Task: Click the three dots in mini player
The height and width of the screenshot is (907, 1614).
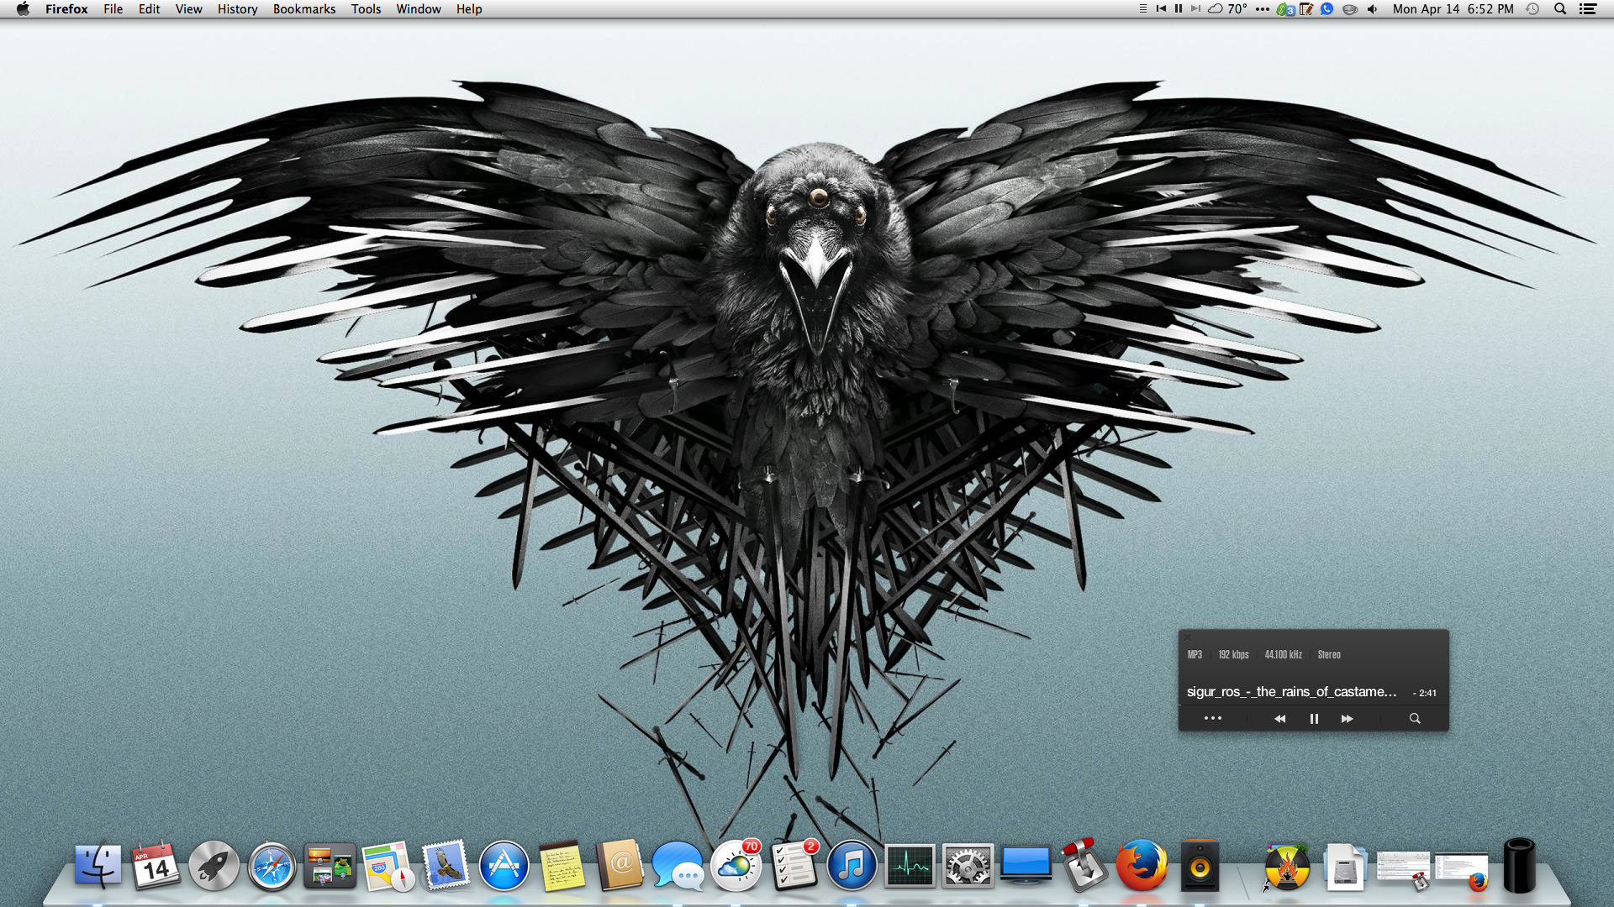Action: click(x=1212, y=718)
